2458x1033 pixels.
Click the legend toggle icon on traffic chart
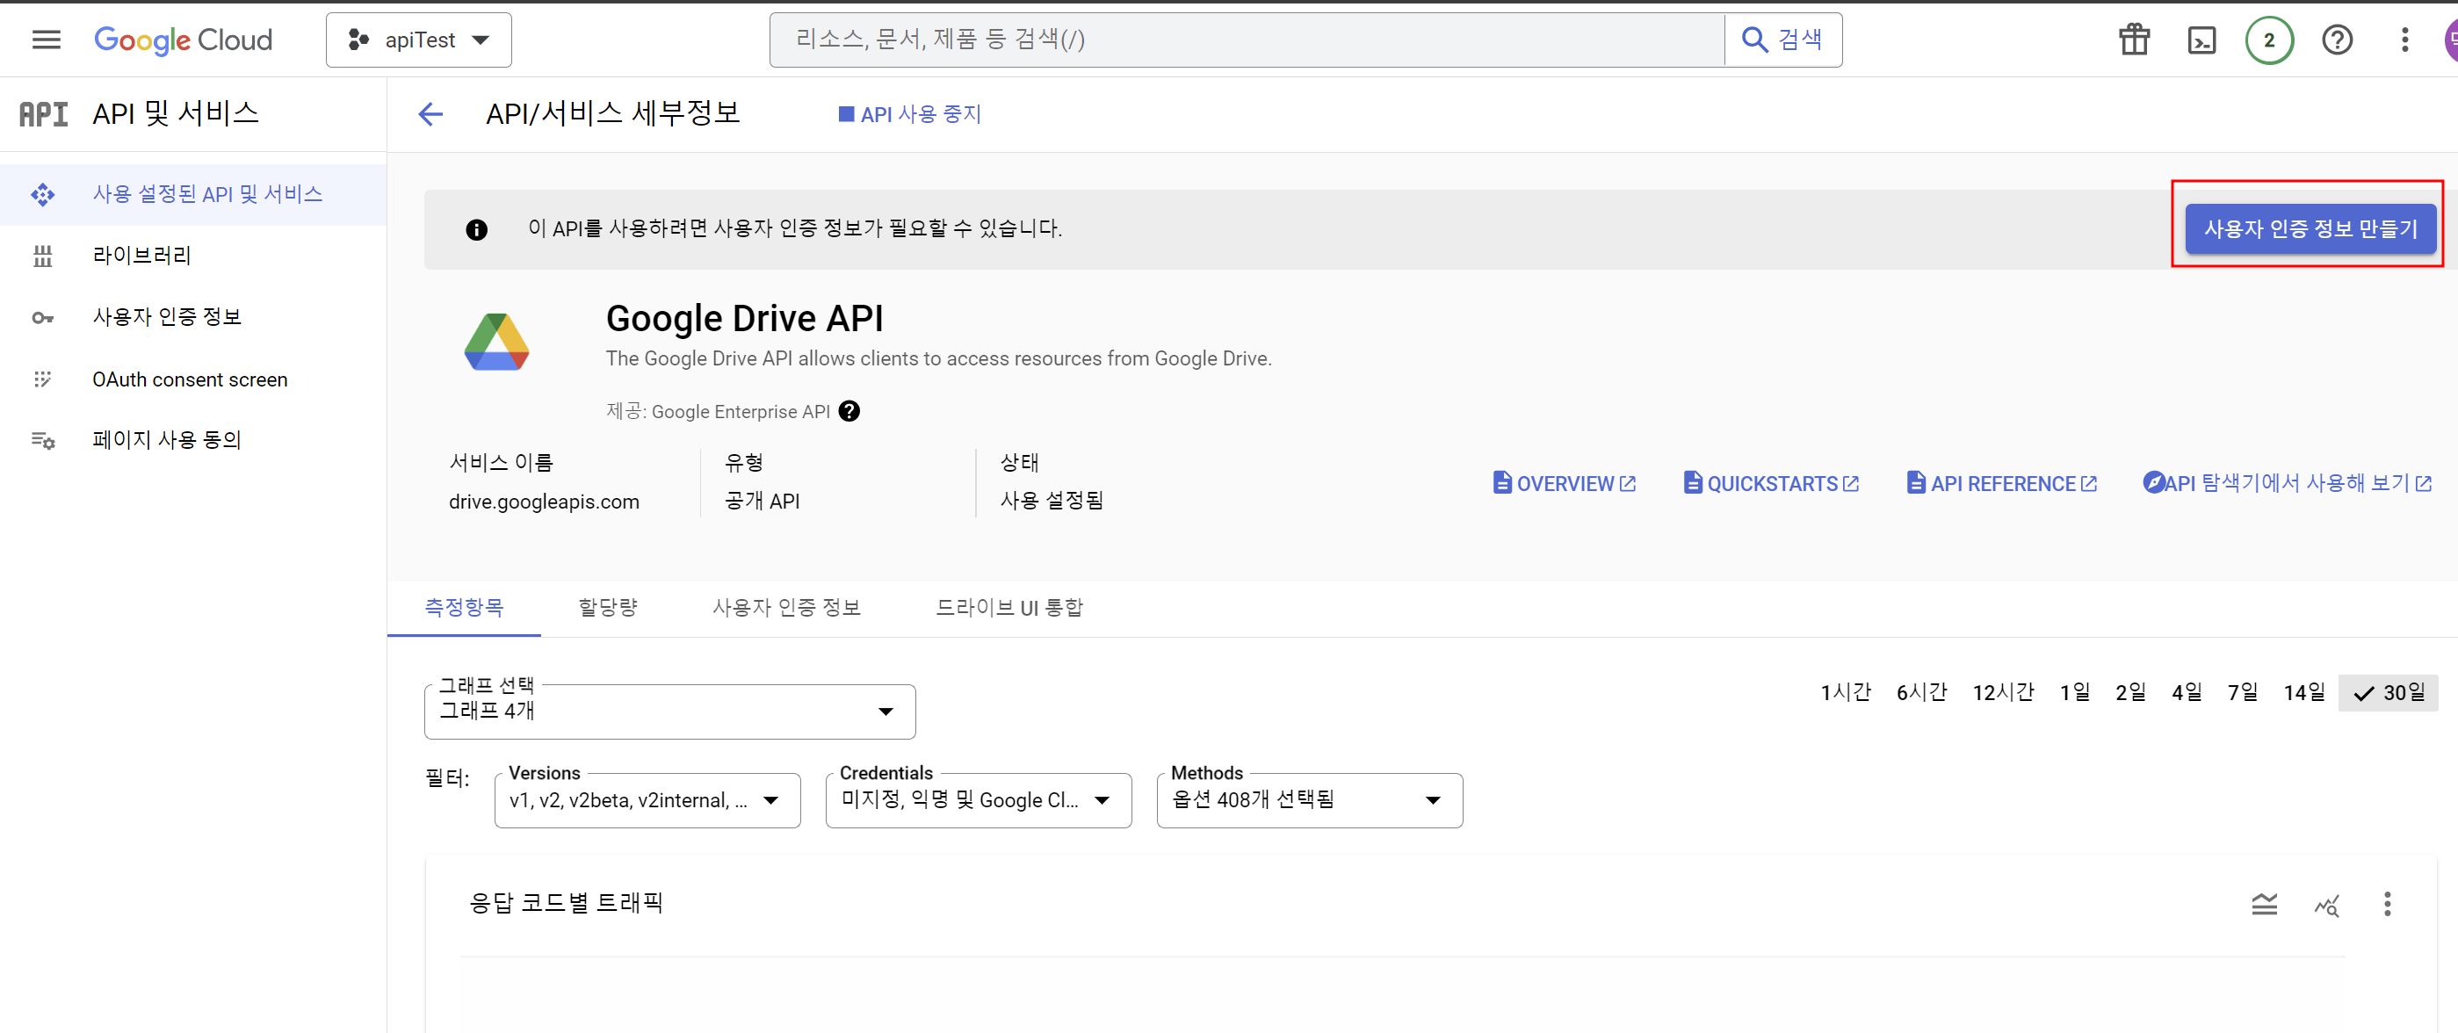[x=2263, y=903]
